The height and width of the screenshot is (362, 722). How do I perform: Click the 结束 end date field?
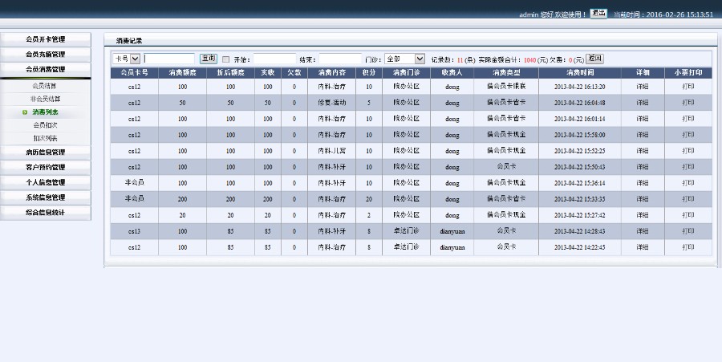pyautogui.click(x=340, y=59)
